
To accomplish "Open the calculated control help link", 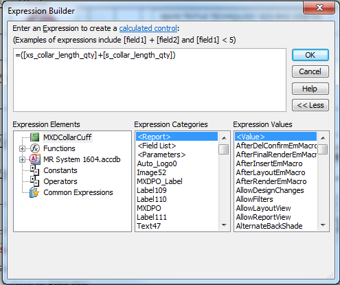I will [148, 28].
